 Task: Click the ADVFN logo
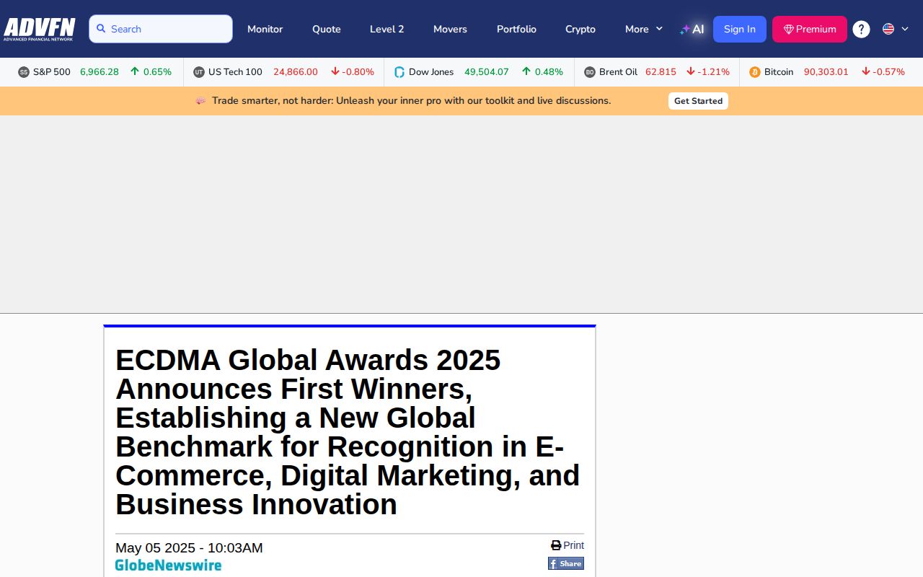pyautogui.click(x=39, y=29)
